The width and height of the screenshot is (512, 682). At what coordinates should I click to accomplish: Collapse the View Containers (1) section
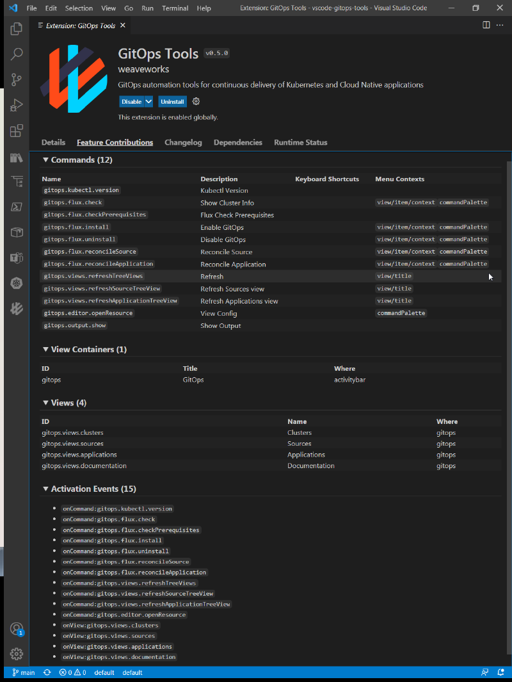tap(45, 350)
